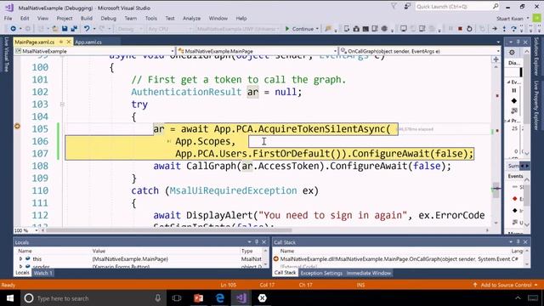Open the Tools menu
Viewport: 544px width, 306px height.
[151, 19]
